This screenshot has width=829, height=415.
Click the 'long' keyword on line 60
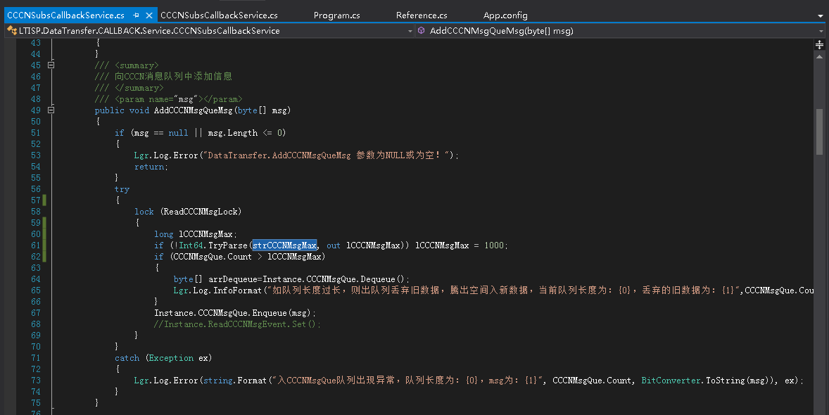[164, 234]
